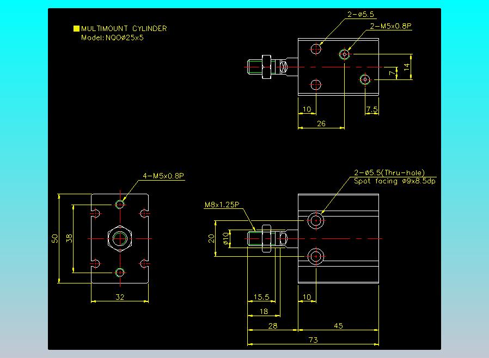The height and width of the screenshot is (358, 489).
Task: Pick the 73 overall length dimension
Action: coord(313,340)
